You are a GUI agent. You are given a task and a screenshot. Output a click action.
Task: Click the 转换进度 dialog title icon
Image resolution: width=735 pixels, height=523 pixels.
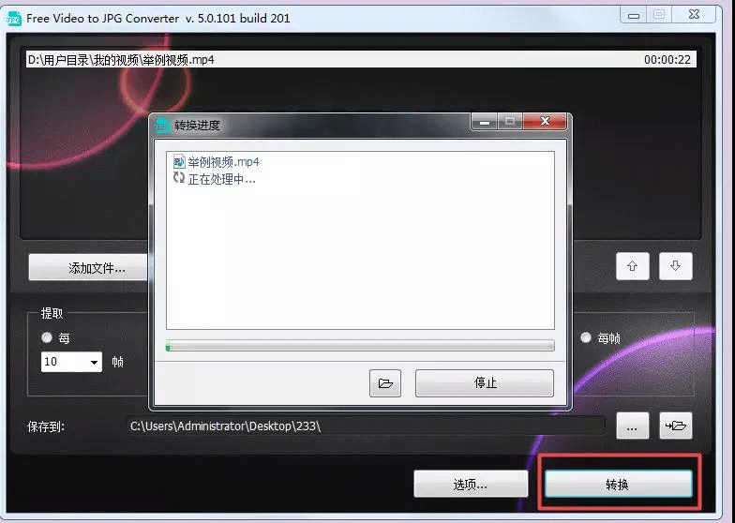163,125
